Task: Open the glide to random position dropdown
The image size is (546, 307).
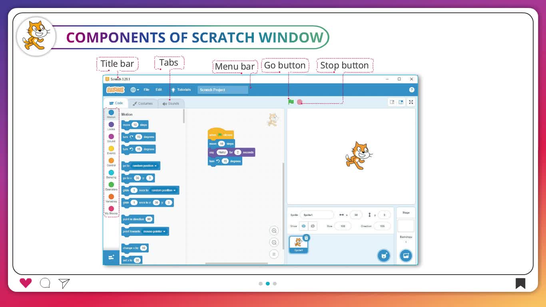Action: click(x=164, y=190)
